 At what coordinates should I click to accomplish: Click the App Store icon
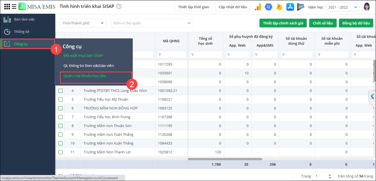[290, 7]
